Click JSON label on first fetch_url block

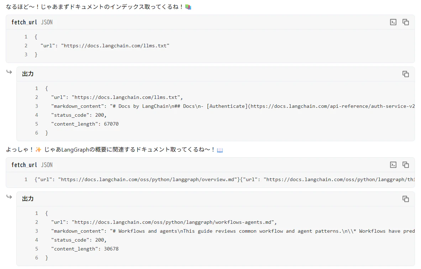point(47,22)
